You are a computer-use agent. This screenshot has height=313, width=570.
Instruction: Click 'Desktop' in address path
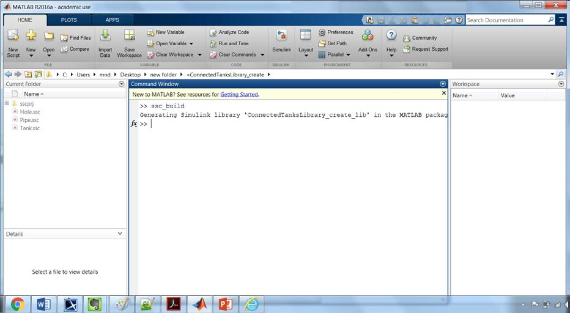(x=130, y=75)
